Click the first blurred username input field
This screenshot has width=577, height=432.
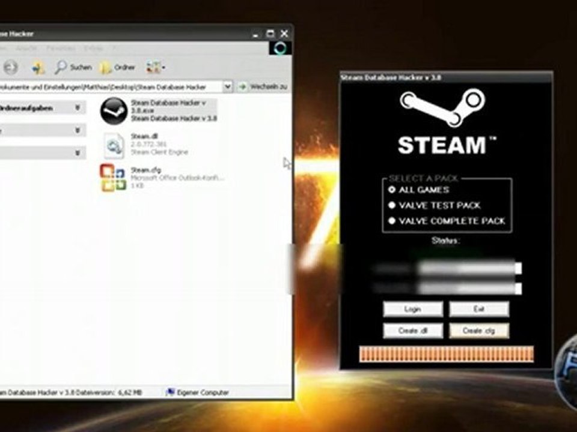point(469,268)
